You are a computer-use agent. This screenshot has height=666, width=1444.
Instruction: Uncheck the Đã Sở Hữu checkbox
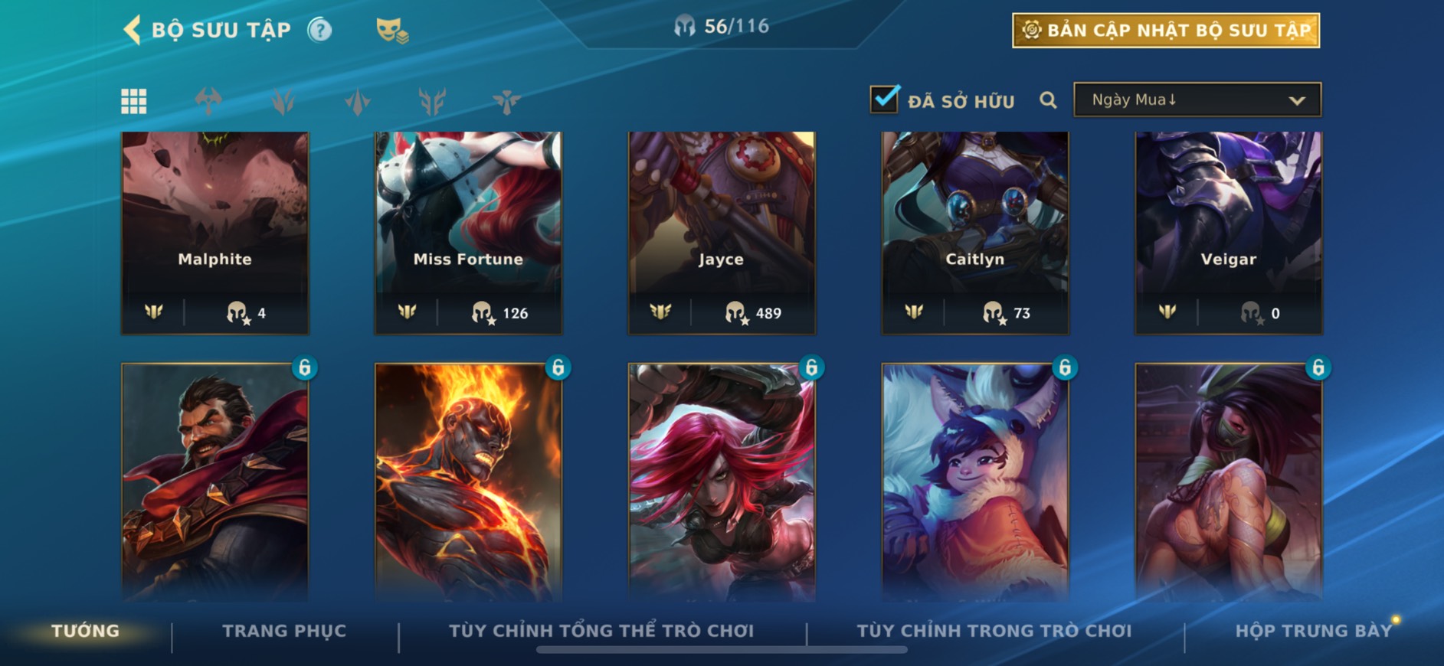(884, 99)
